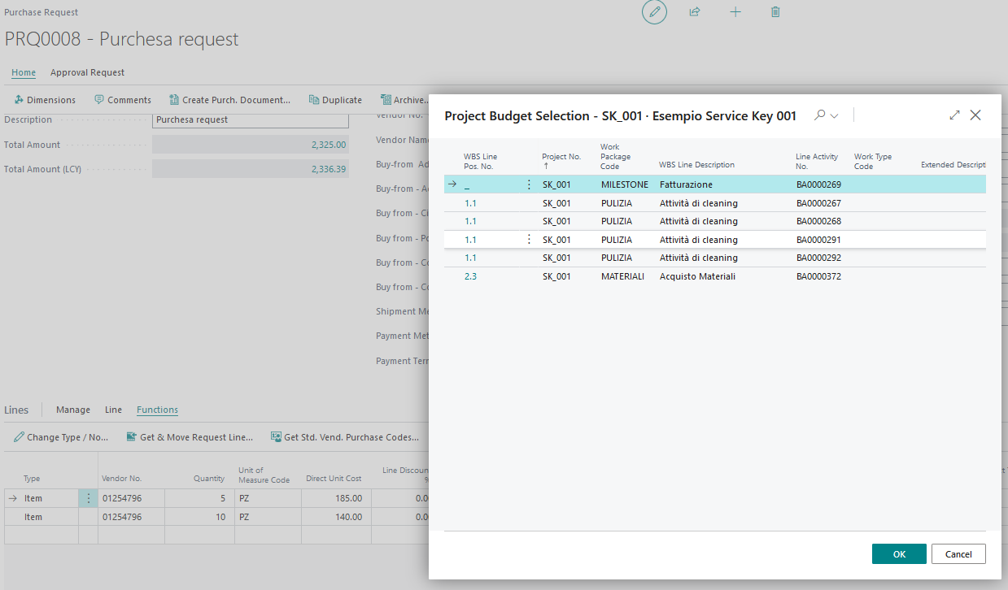Click the BA0000268 line activity cell

click(x=818, y=221)
